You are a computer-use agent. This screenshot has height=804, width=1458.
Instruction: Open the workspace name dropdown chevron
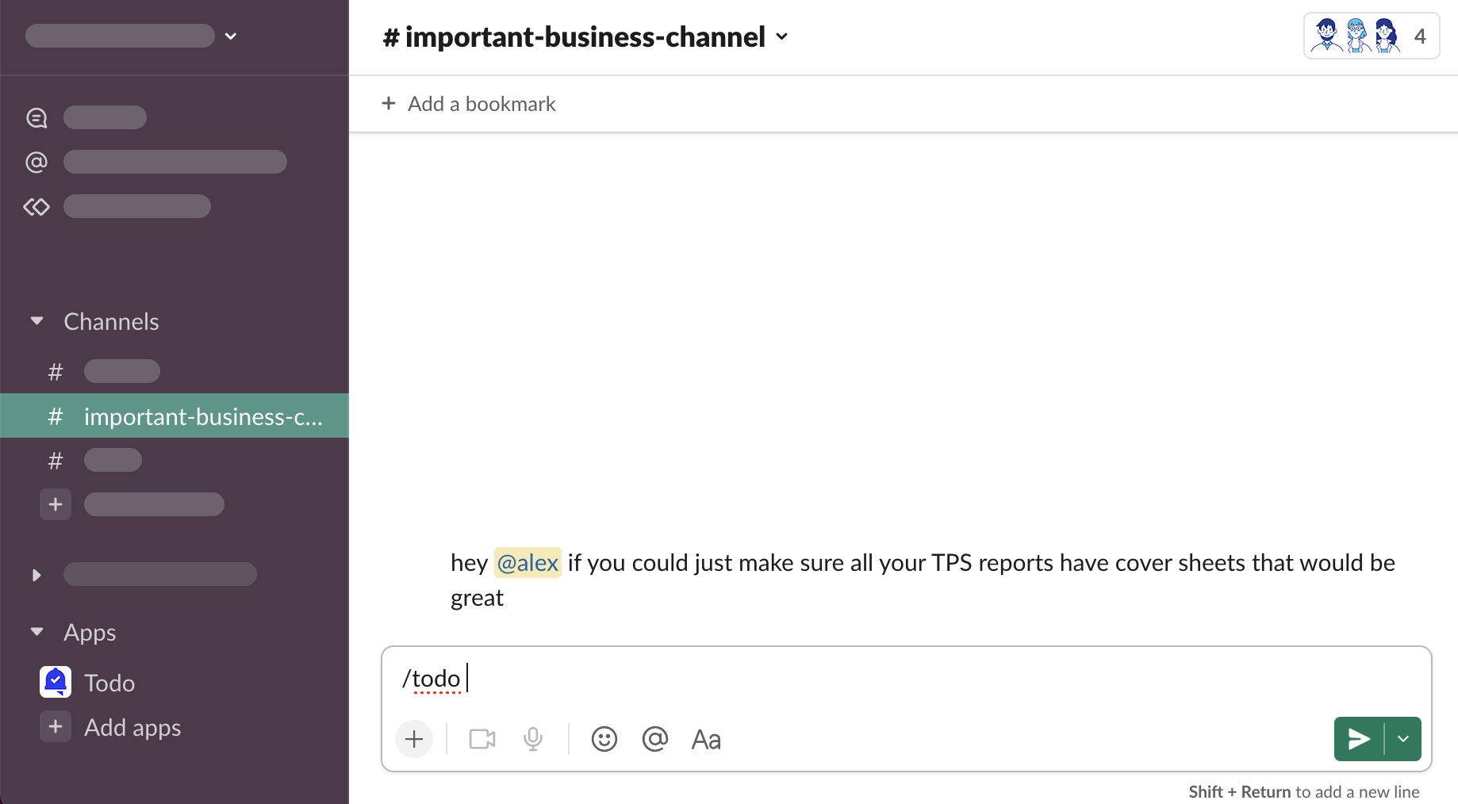231,36
